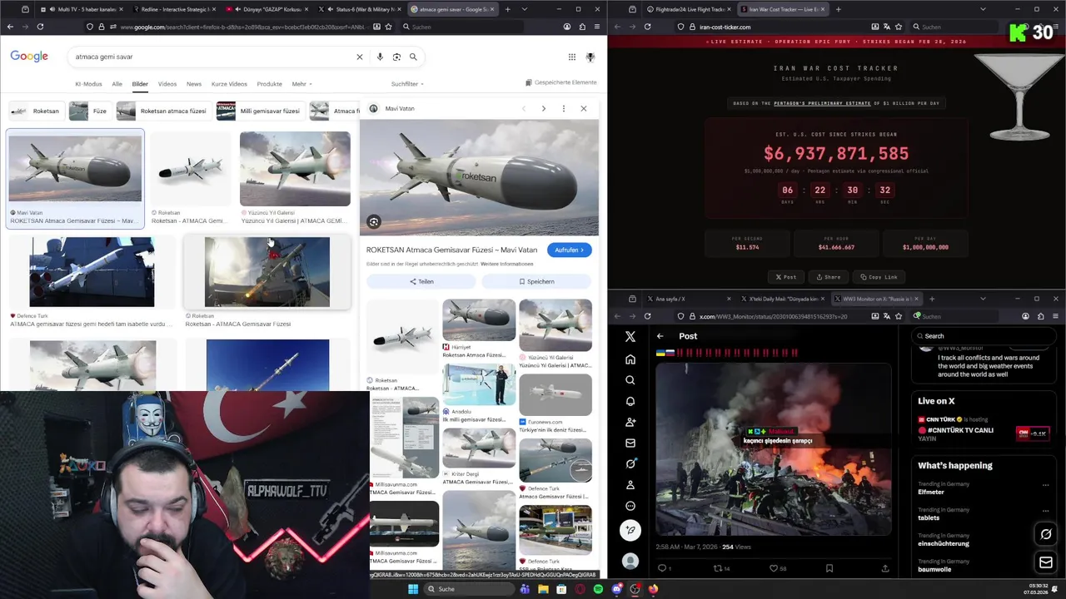Select the KI-Modus tab

88,84
